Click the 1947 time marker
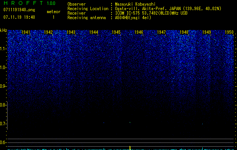Image resolution: width=237 pixels, height=150 pixels. [161, 32]
